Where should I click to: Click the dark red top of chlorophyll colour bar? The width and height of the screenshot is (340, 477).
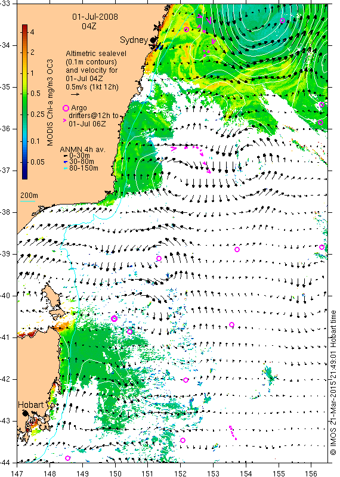[24, 27]
